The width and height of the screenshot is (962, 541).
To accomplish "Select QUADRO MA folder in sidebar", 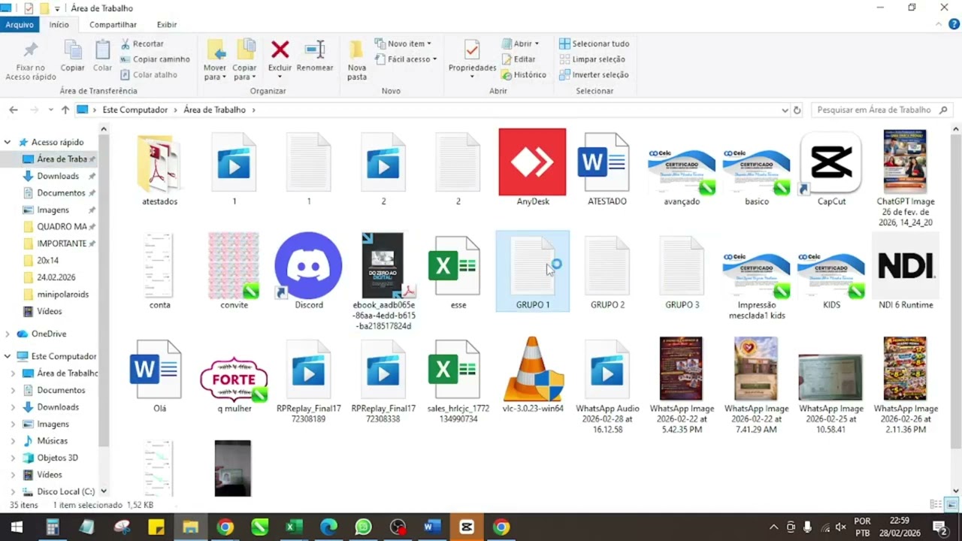I will [62, 227].
